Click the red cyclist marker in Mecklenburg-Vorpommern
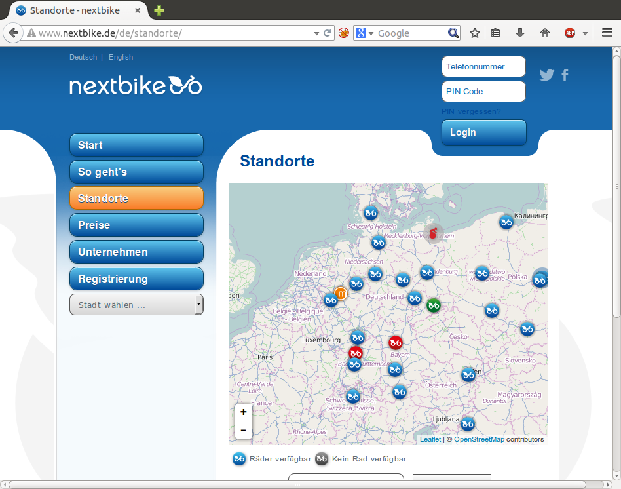This screenshot has height=489, width=621. click(434, 233)
